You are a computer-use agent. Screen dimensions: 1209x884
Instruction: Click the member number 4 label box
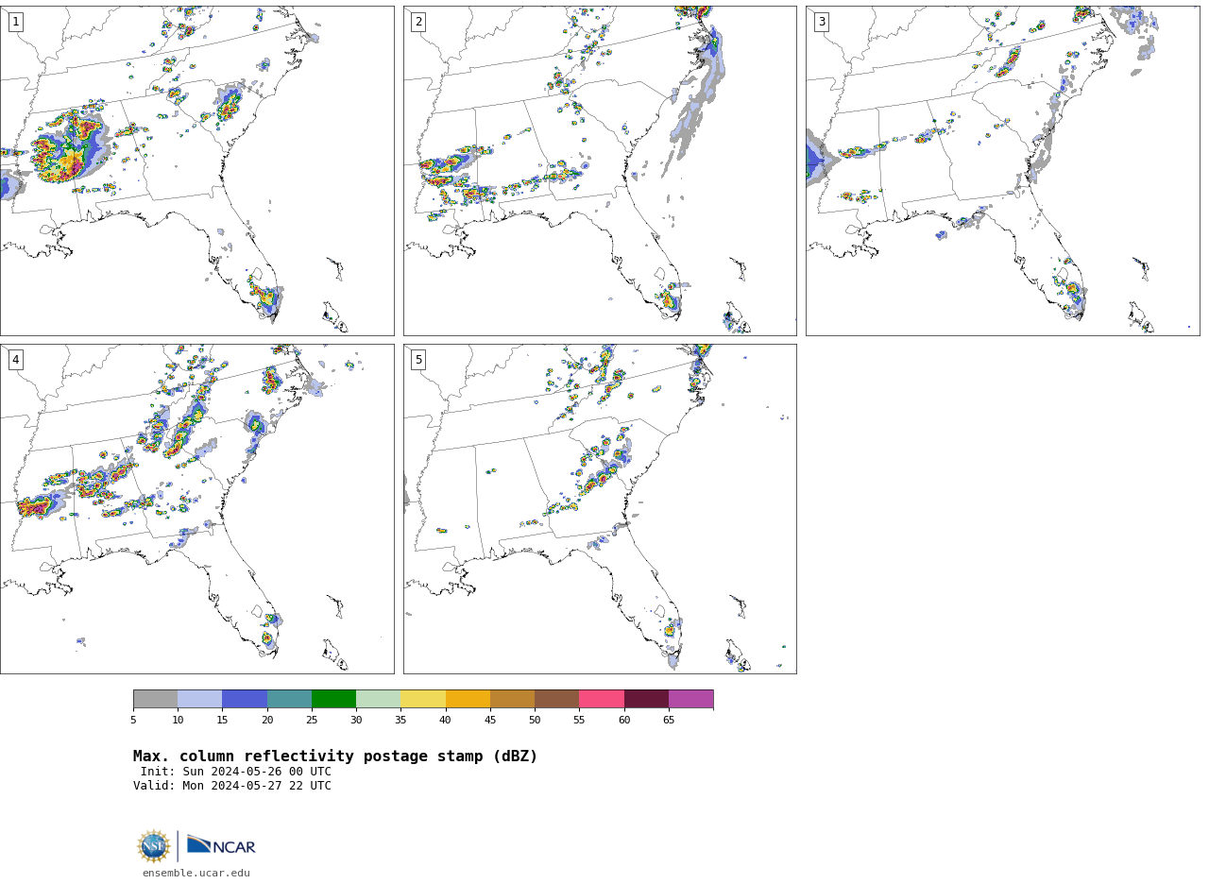pyautogui.click(x=15, y=360)
